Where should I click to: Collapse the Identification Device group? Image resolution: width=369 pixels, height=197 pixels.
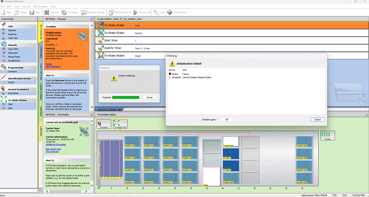tap(34, 78)
